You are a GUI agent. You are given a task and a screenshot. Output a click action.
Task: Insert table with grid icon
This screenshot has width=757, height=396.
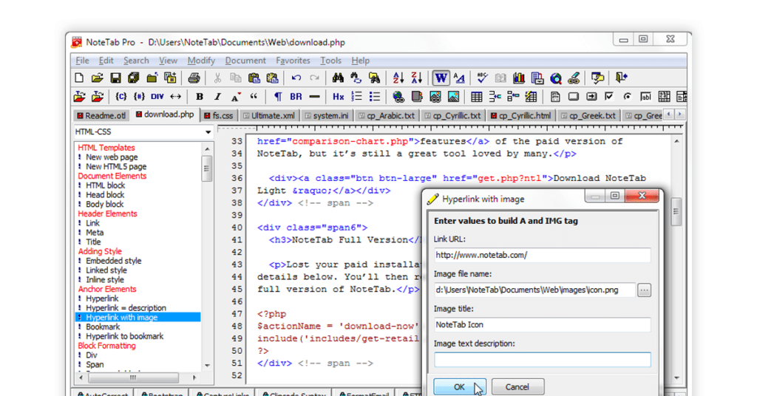(477, 97)
